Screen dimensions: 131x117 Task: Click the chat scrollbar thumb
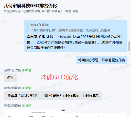point(129,46)
